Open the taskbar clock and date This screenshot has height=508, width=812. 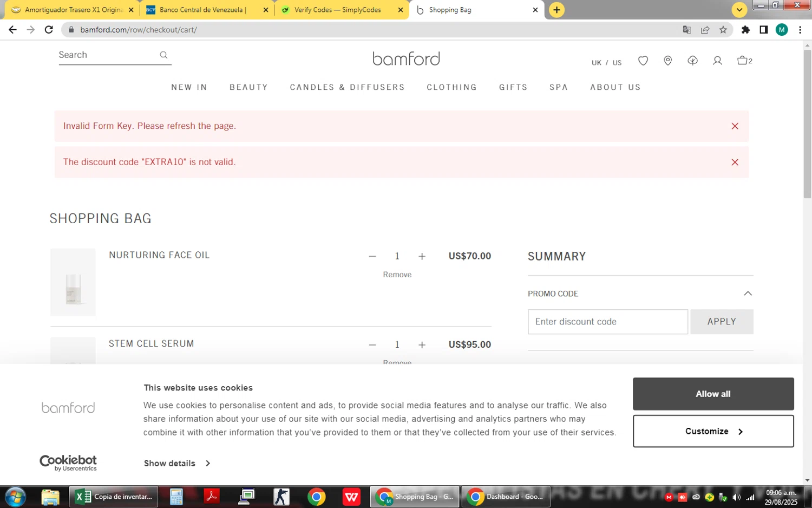[781, 497]
